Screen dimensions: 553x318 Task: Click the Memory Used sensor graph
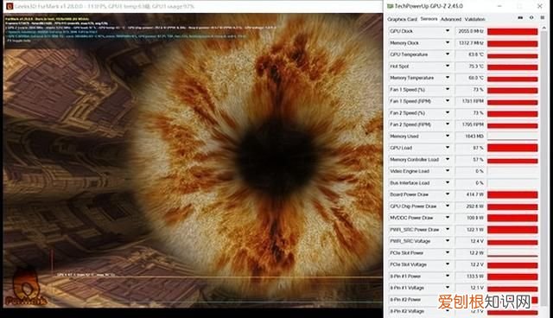point(512,136)
